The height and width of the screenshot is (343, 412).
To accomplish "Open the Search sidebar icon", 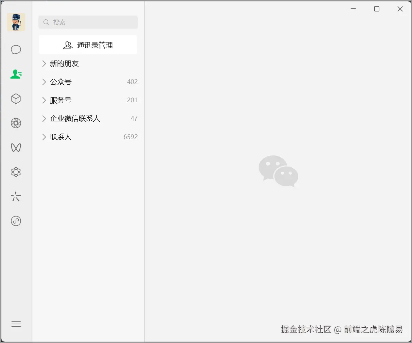I will 16,196.
